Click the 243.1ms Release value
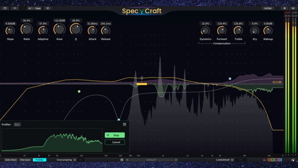This screenshot has width=298, height=168. coord(106,24)
